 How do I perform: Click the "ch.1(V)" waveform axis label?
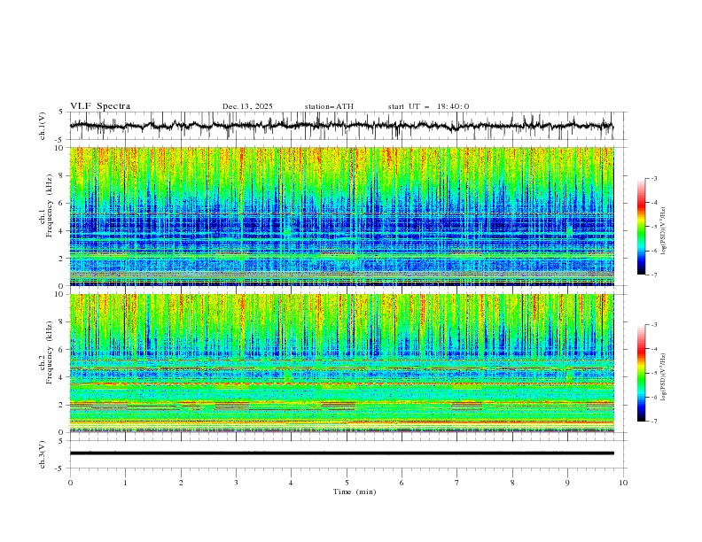pos(43,126)
